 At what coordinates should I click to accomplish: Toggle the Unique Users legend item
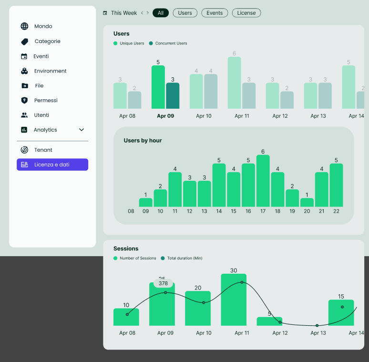[x=129, y=43]
